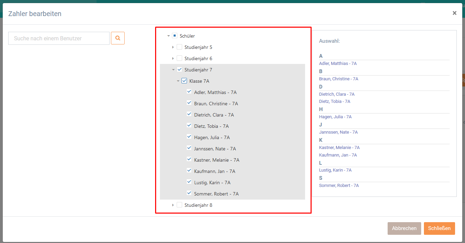Click 'Kaufmann, Jan - 7A' tree row text
The width and height of the screenshot is (465, 243).
click(215, 171)
